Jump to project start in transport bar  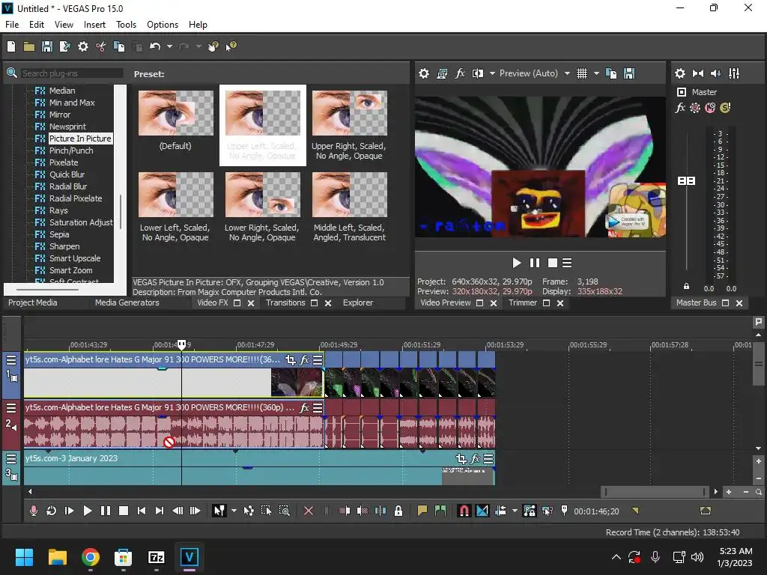[142, 511]
